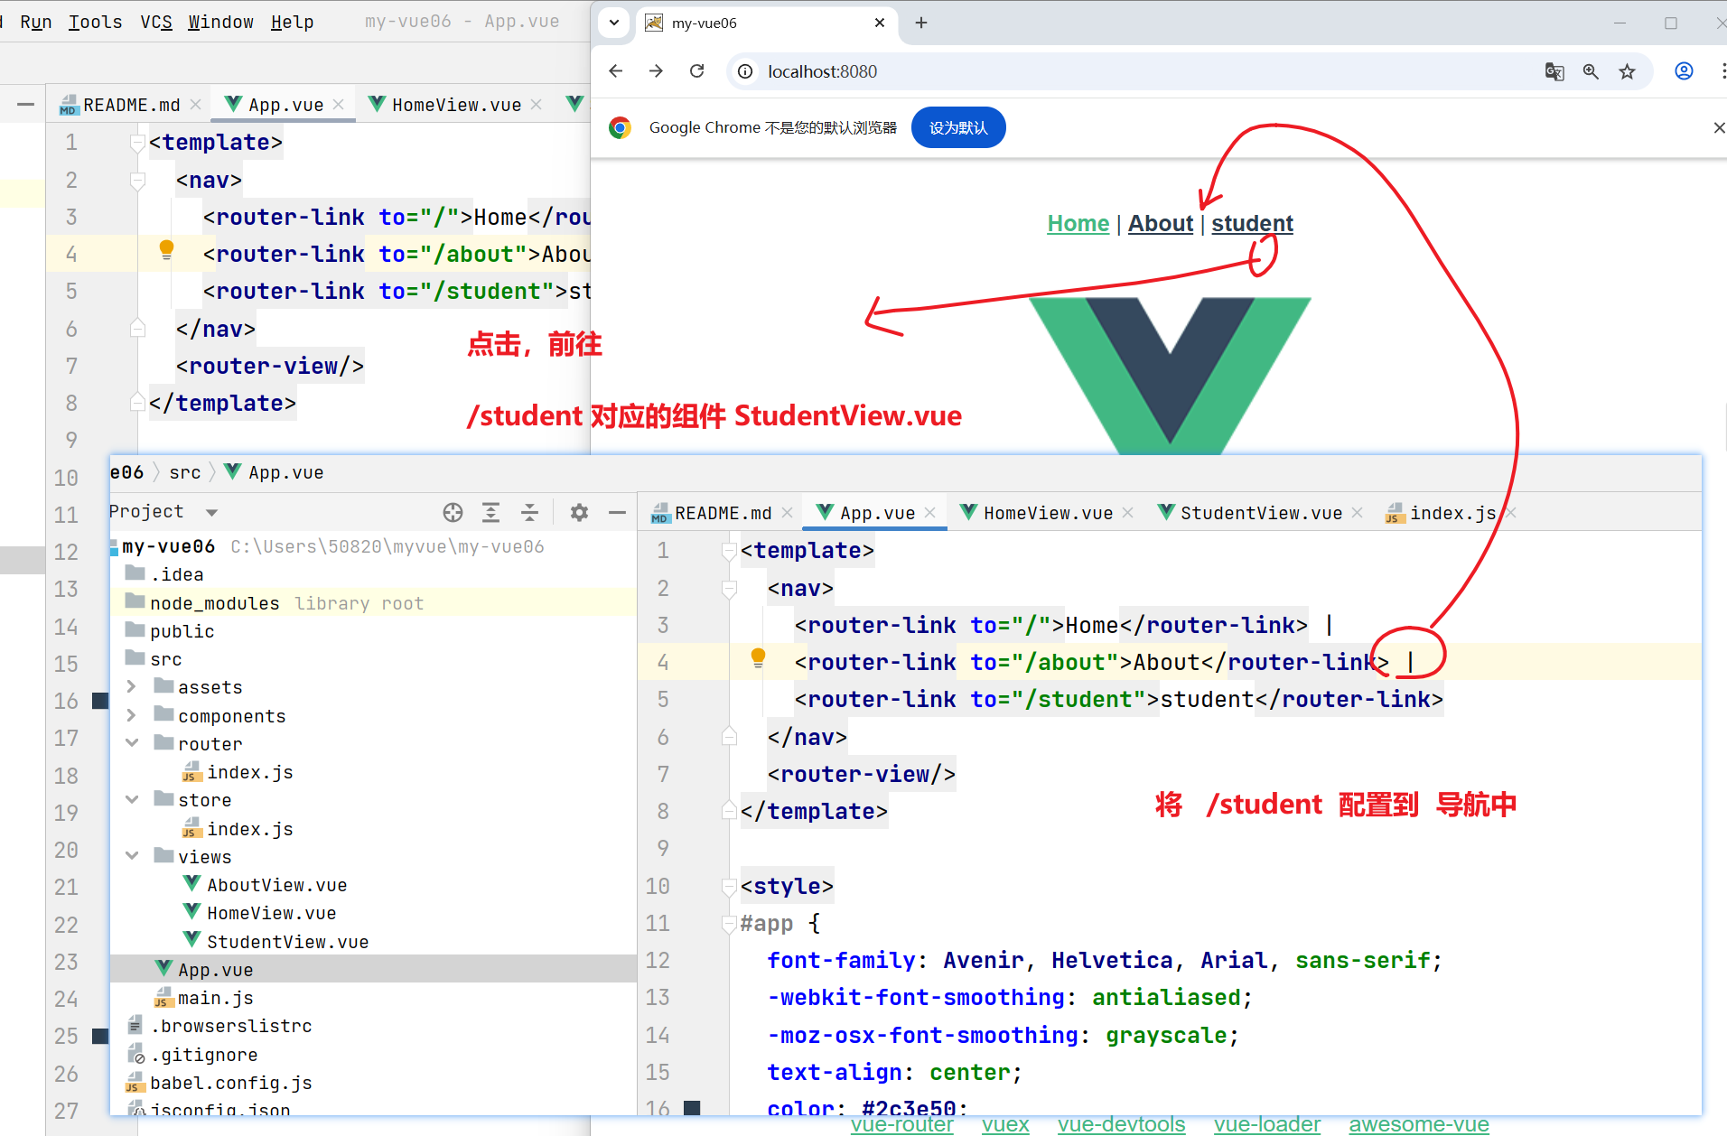The width and height of the screenshot is (1727, 1136).
Task: Open the Window menu
Action: tap(220, 22)
